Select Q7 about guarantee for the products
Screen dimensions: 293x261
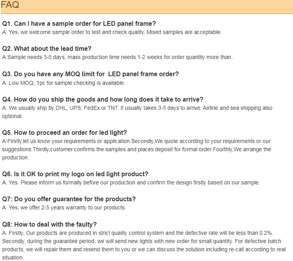click(x=69, y=199)
